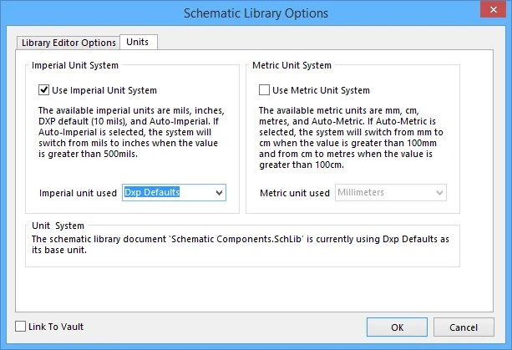Click the Imperial unit used label
The image size is (512, 350).
coord(78,193)
